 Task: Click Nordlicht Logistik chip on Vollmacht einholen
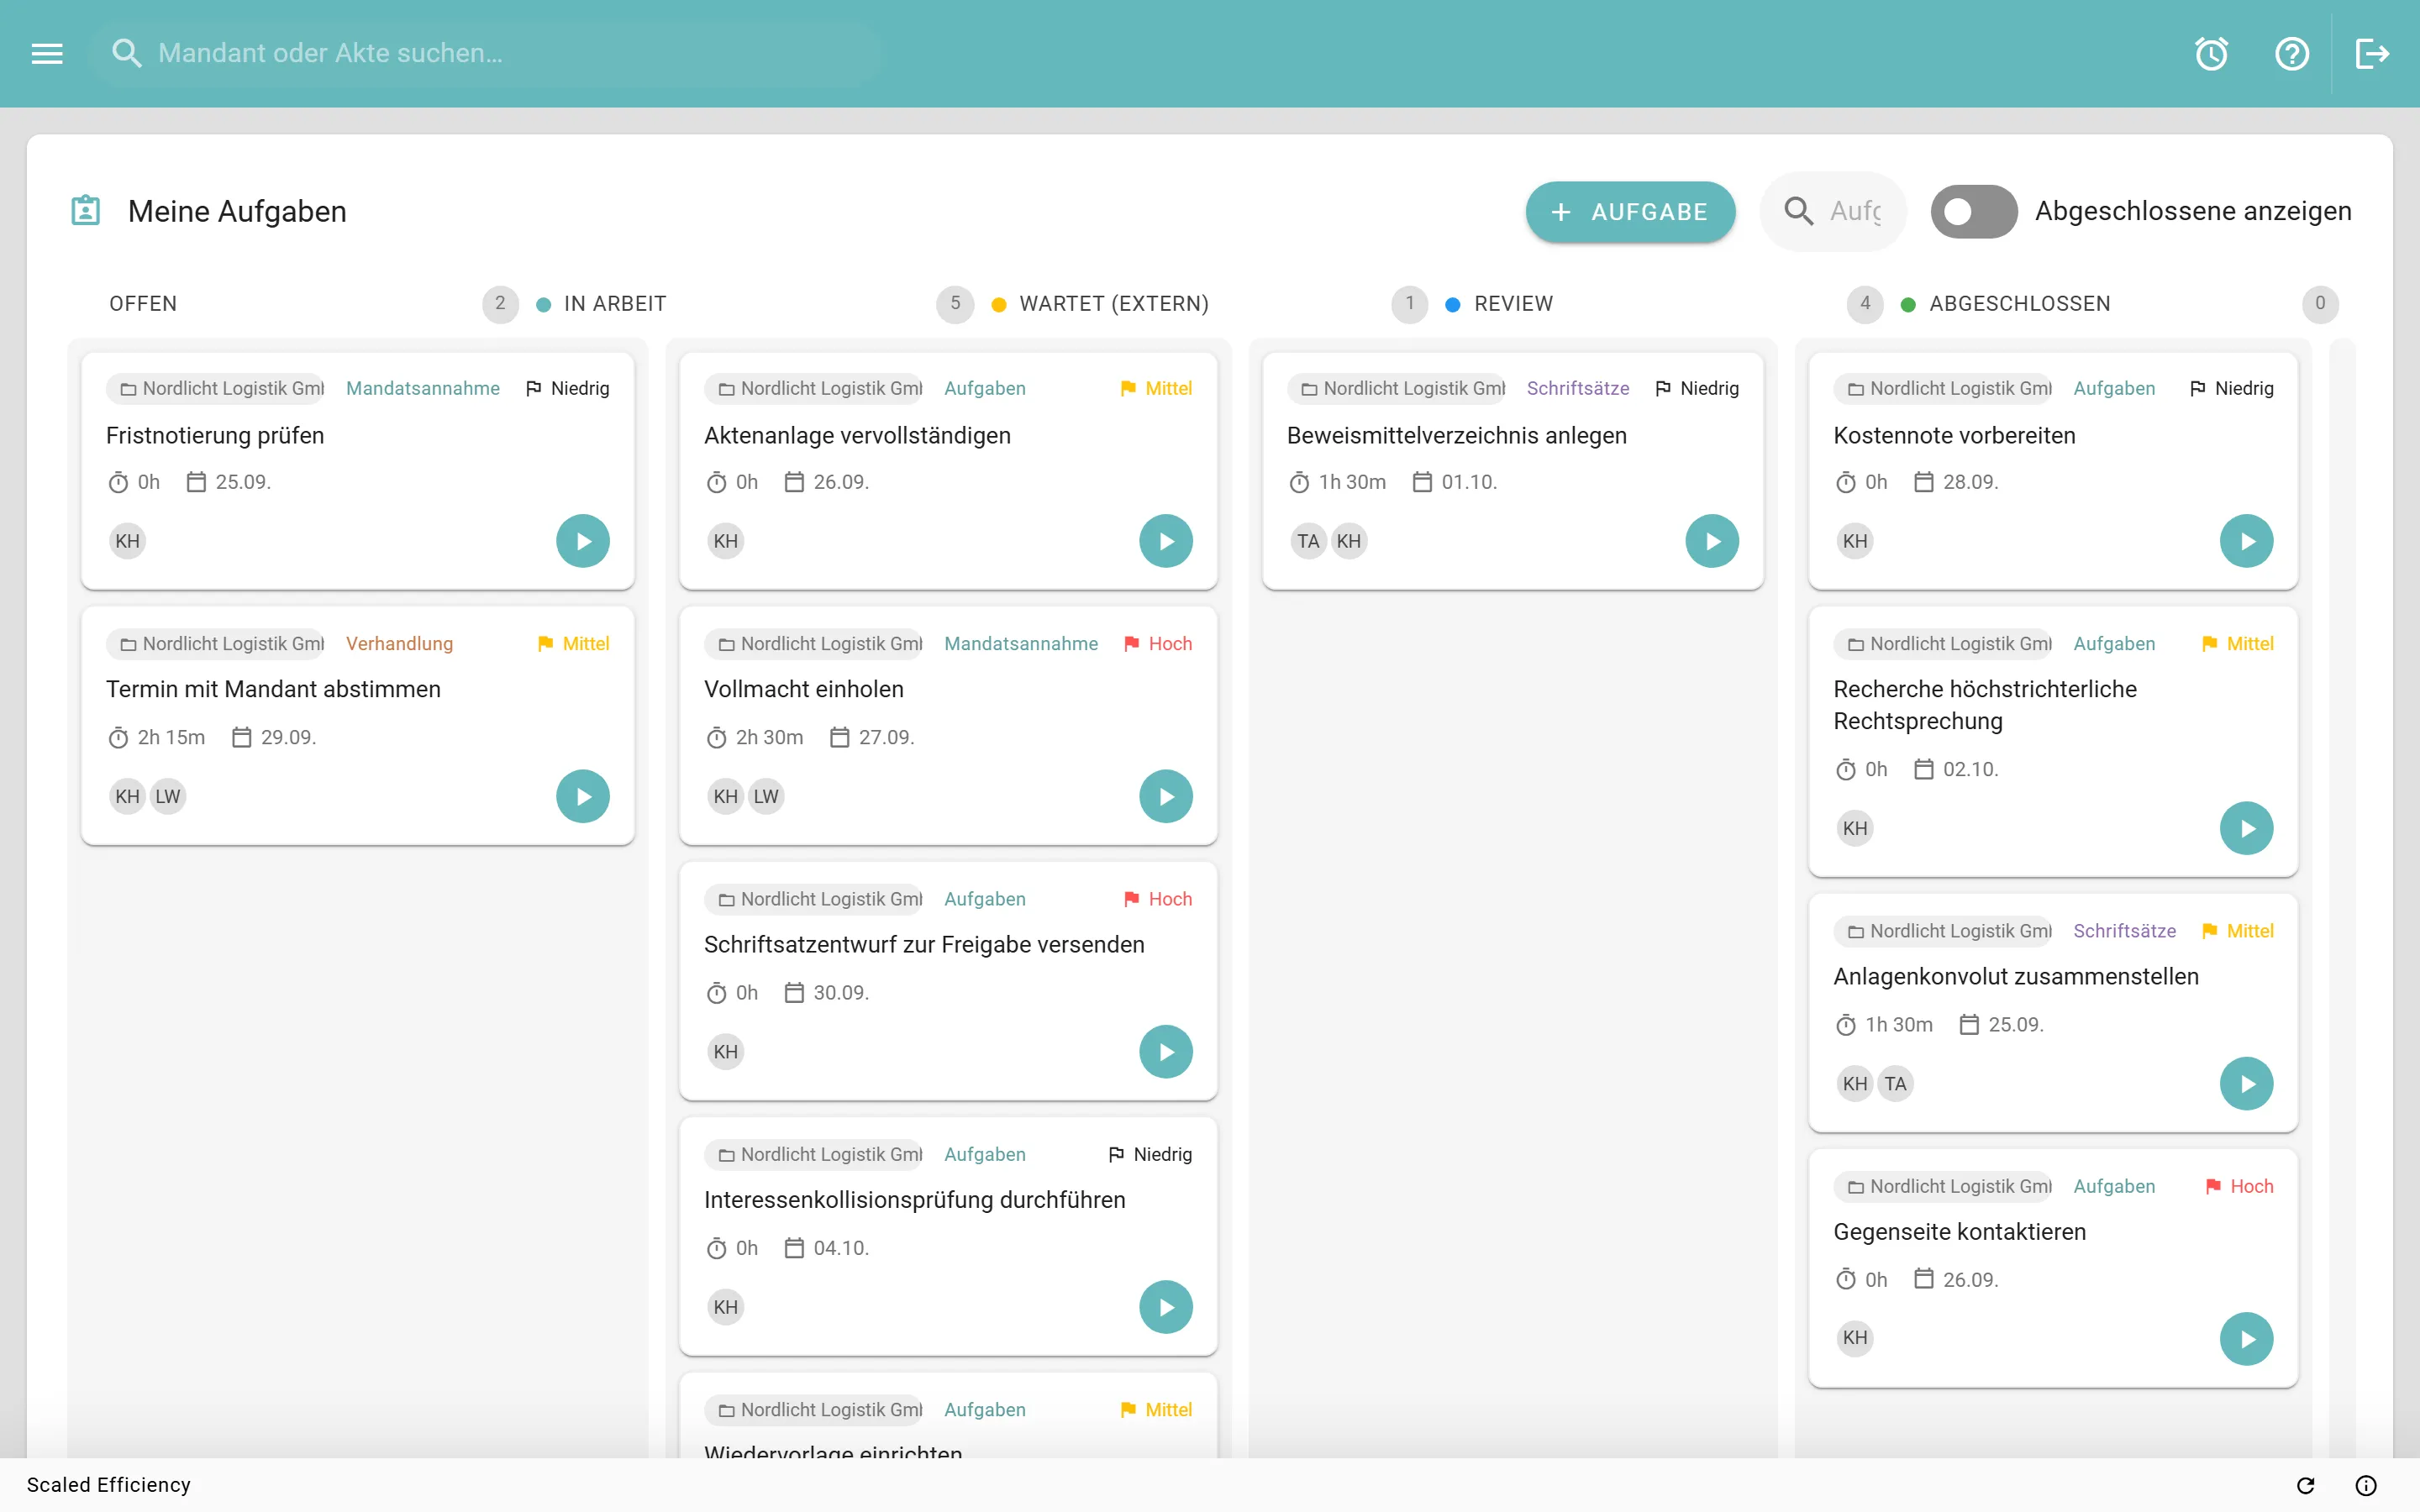[x=814, y=643]
